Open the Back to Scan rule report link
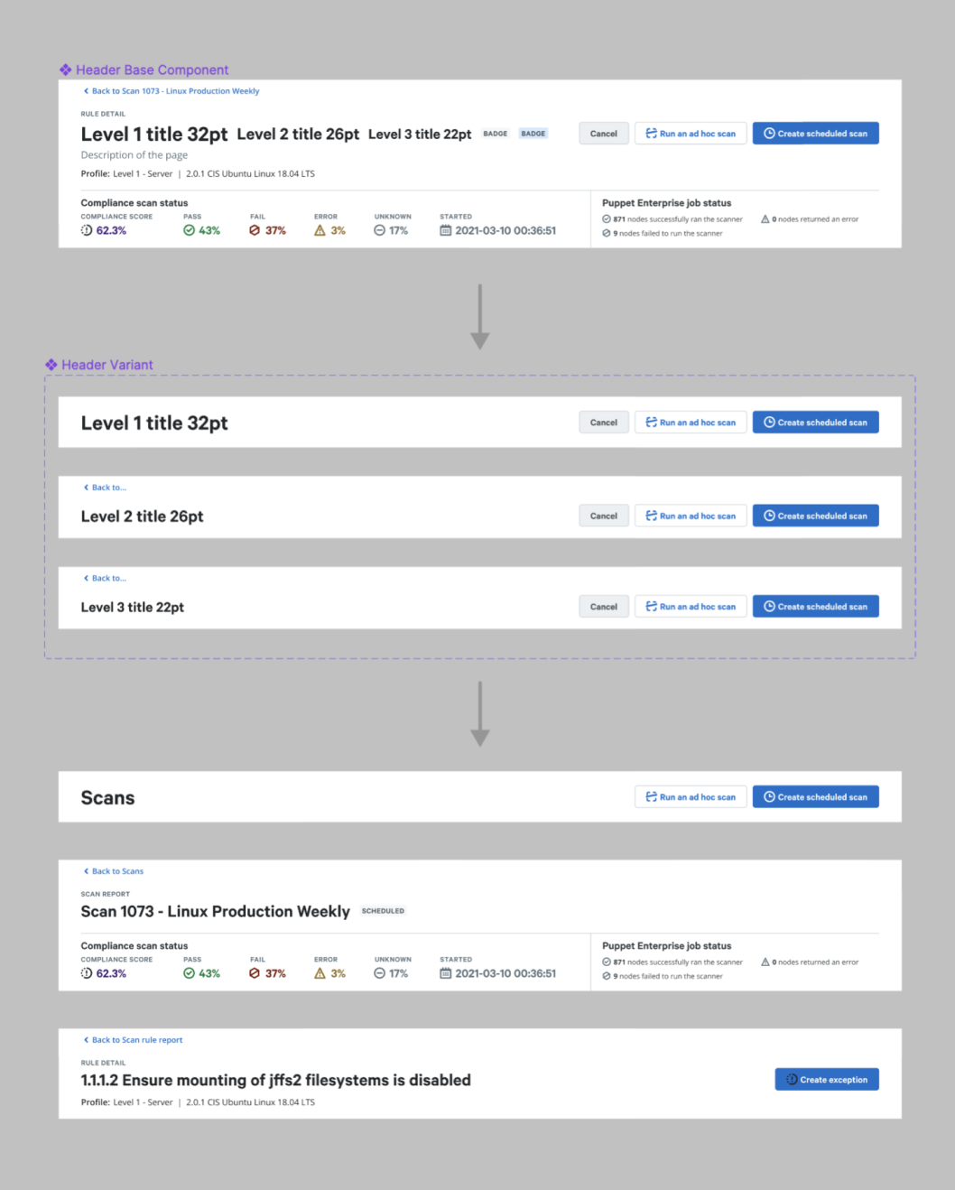Viewport: 955px width, 1190px height. pyautogui.click(x=137, y=1040)
